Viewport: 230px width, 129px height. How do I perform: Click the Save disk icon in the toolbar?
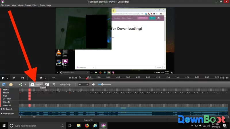pos(4,84)
